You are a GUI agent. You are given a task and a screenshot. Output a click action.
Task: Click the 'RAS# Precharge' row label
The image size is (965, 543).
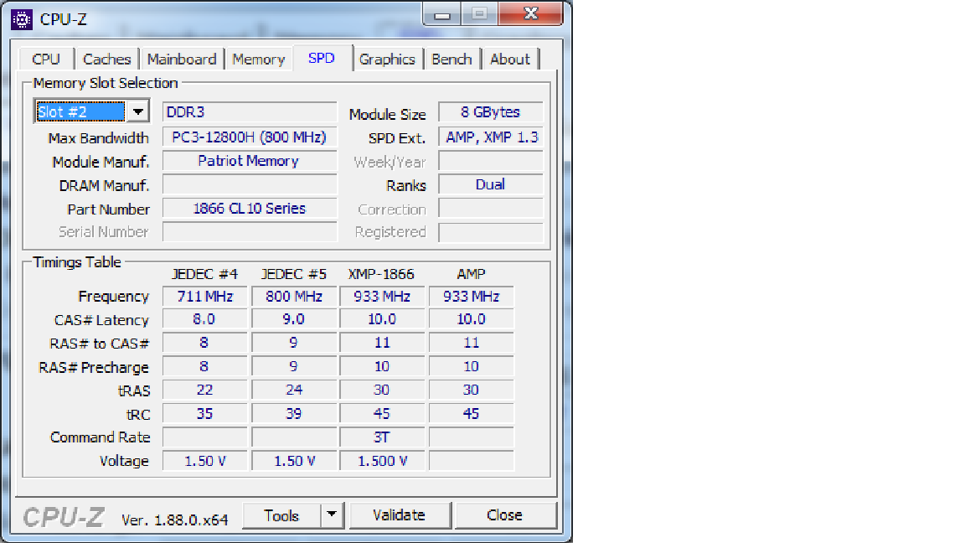tap(94, 368)
